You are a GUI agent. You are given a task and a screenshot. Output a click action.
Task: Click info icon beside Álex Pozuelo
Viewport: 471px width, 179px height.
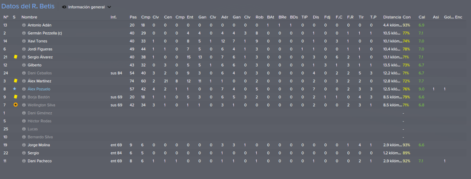24,89
